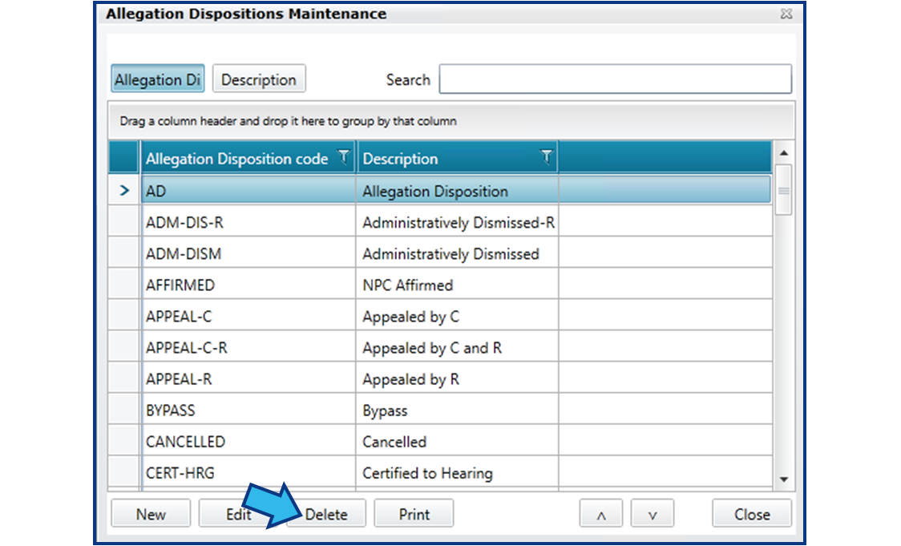Click scrollbar up arrow in the grid
The height and width of the screenshot is (546, 901).
pyautogui.click(x=784, y=153)
